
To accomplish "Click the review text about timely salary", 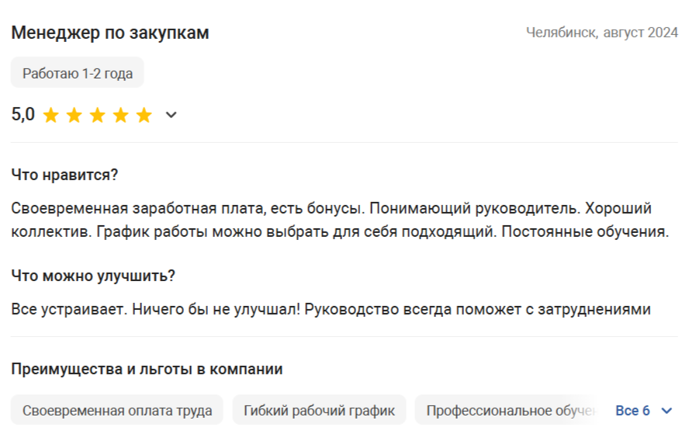I will coord(340,220).
